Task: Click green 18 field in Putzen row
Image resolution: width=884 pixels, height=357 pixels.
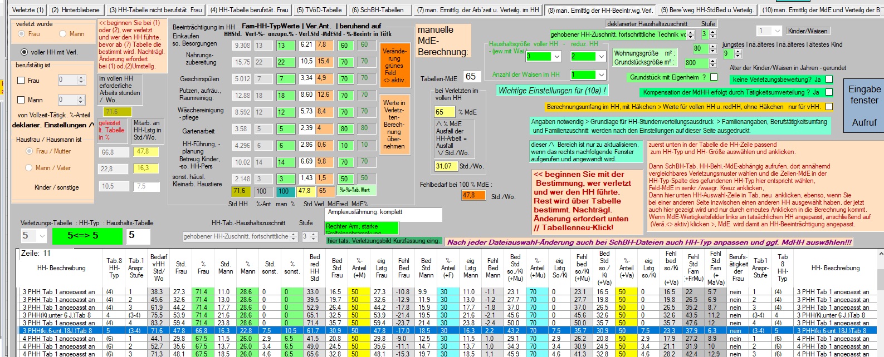Action: (x=287, y=96)
